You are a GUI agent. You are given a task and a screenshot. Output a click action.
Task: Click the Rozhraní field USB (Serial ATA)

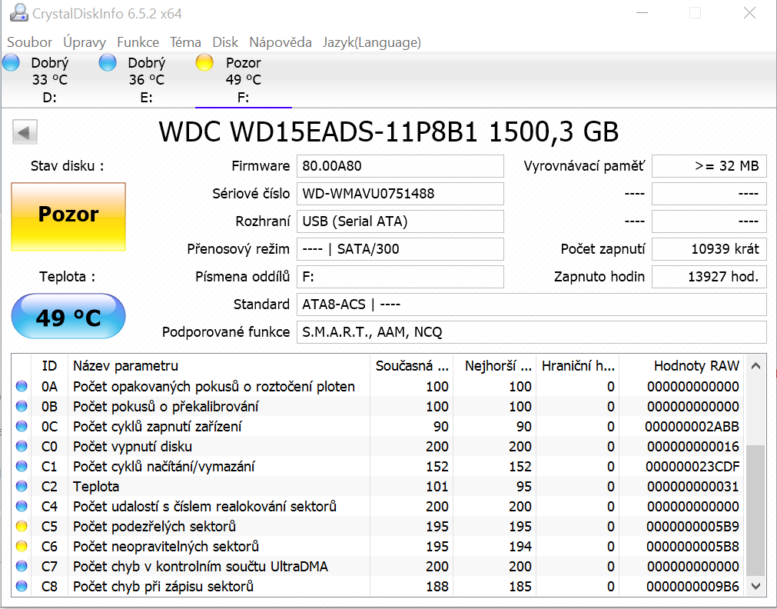pos(400,221)
